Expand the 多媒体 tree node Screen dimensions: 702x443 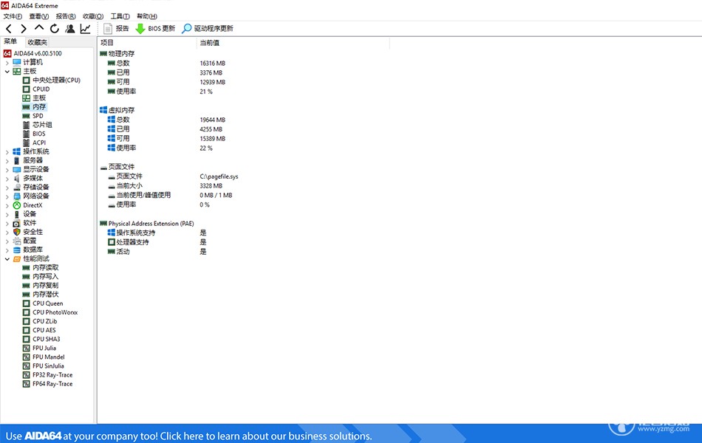pyautogui.click(x=7, y=179)
